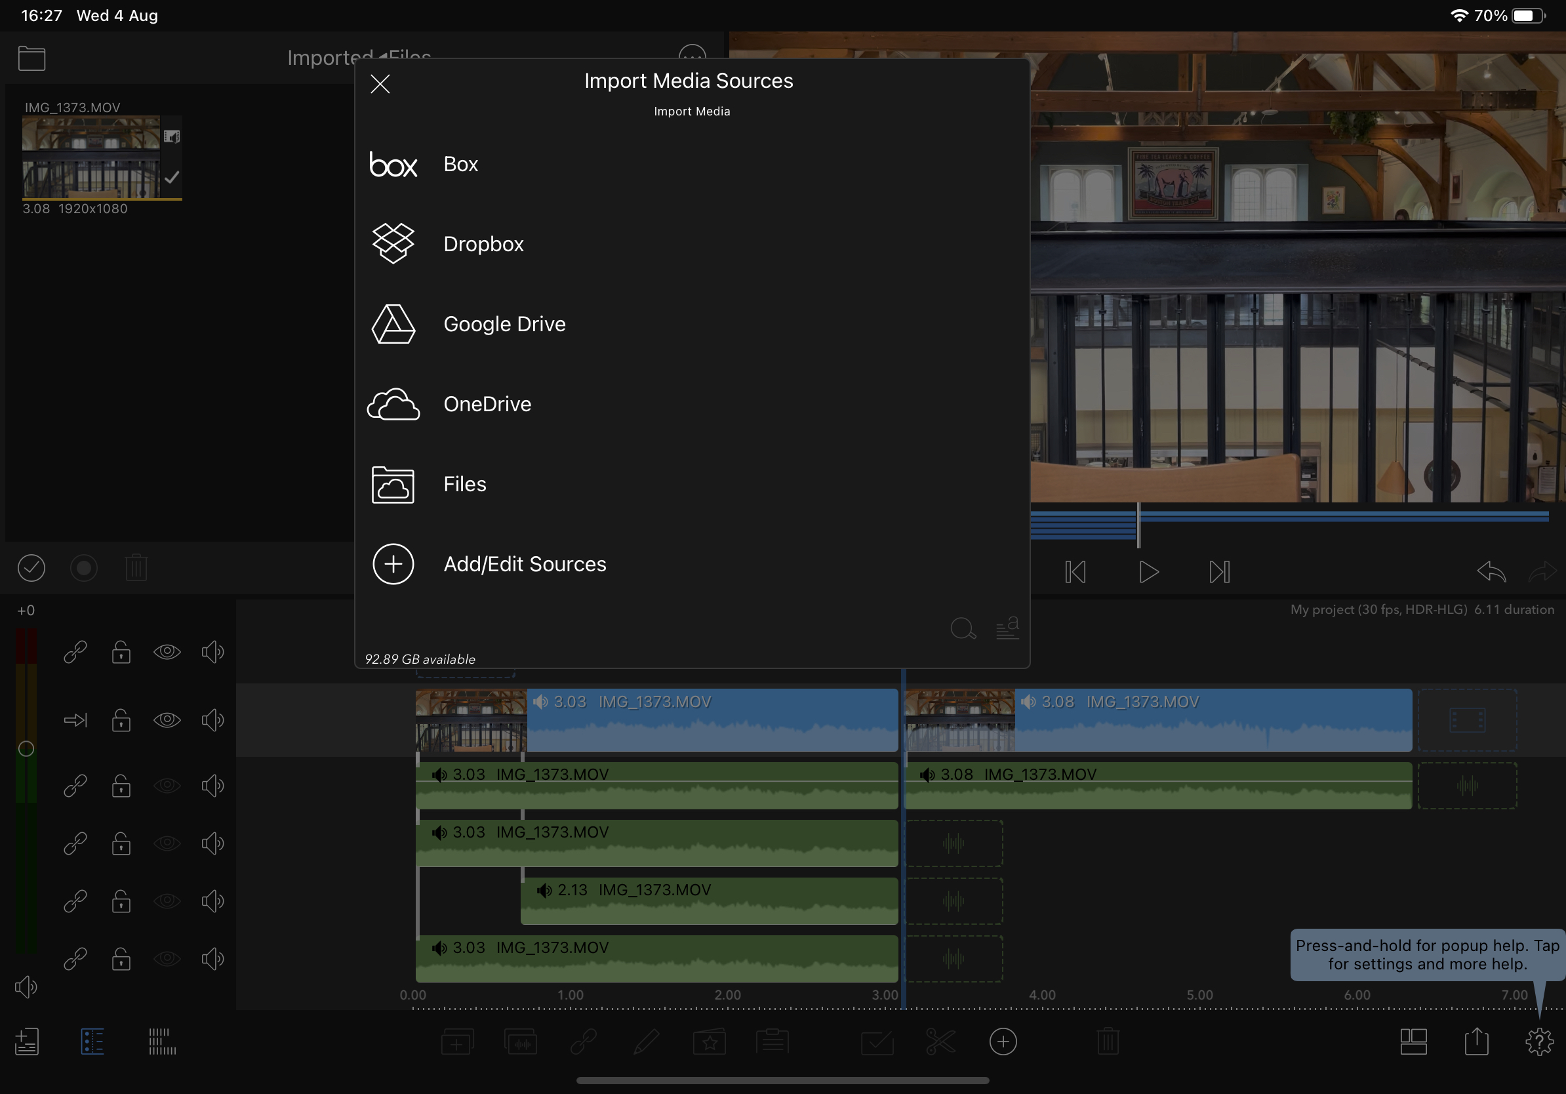Open the audio mixer bars icon
The width and height of the screenshot is (1566, 1094).
coord(163,1042)
